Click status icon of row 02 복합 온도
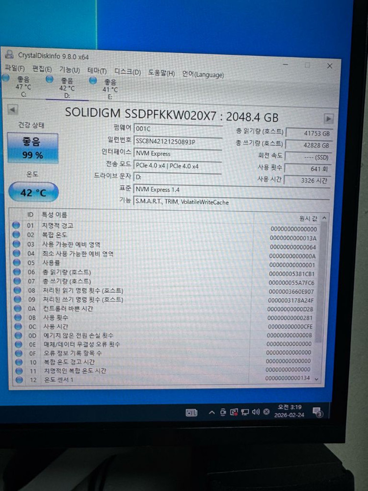 [16, 234]
